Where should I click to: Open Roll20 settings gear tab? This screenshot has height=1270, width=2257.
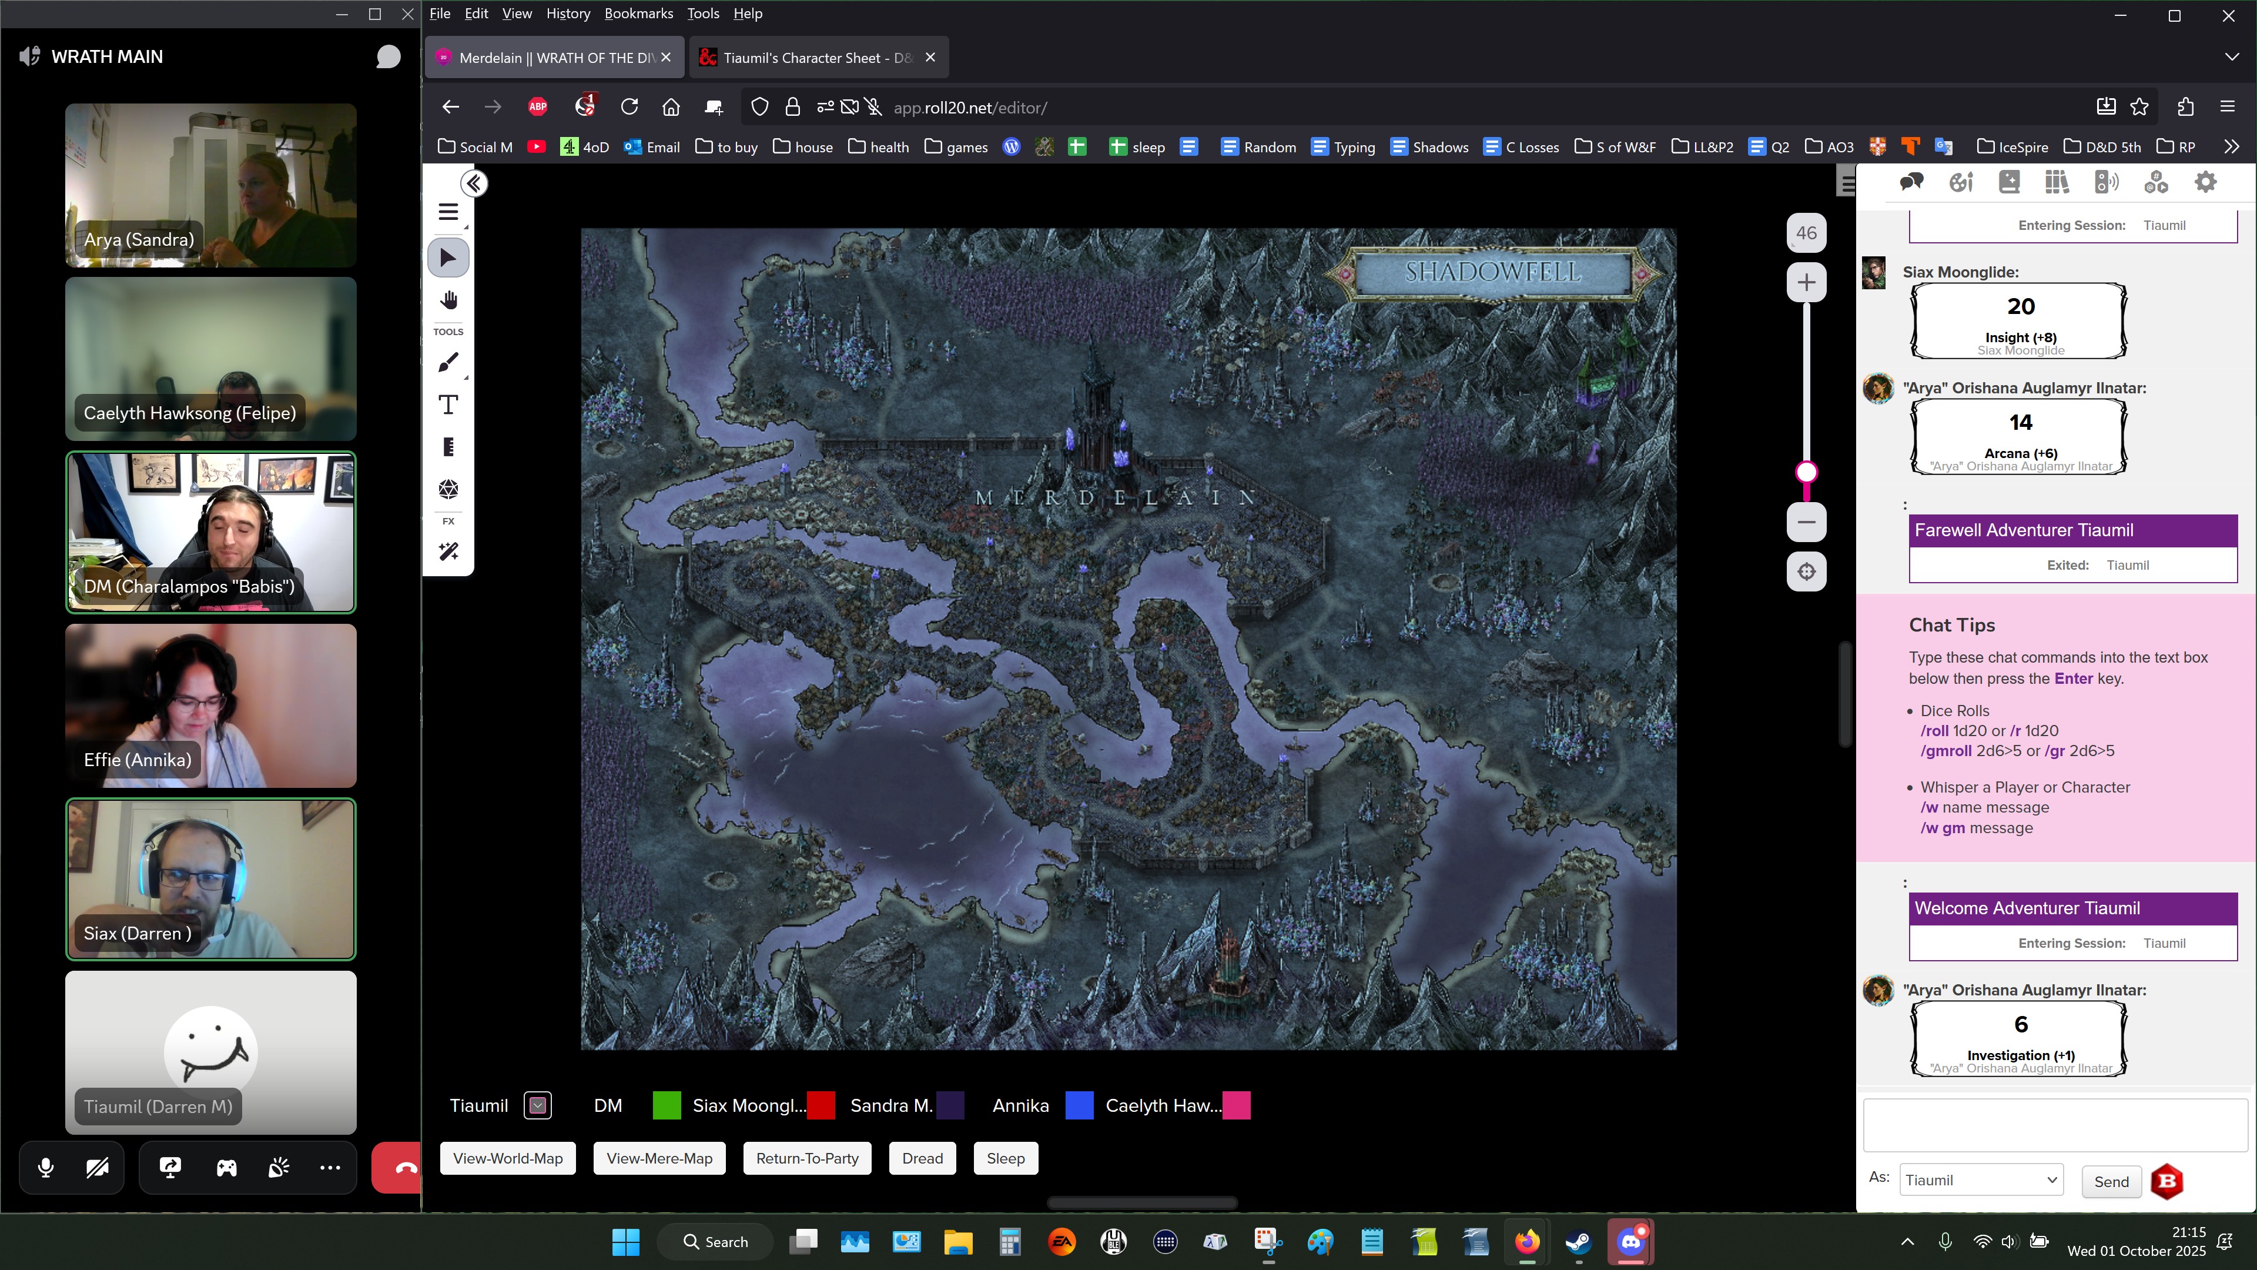click(x=2205, y=182)
